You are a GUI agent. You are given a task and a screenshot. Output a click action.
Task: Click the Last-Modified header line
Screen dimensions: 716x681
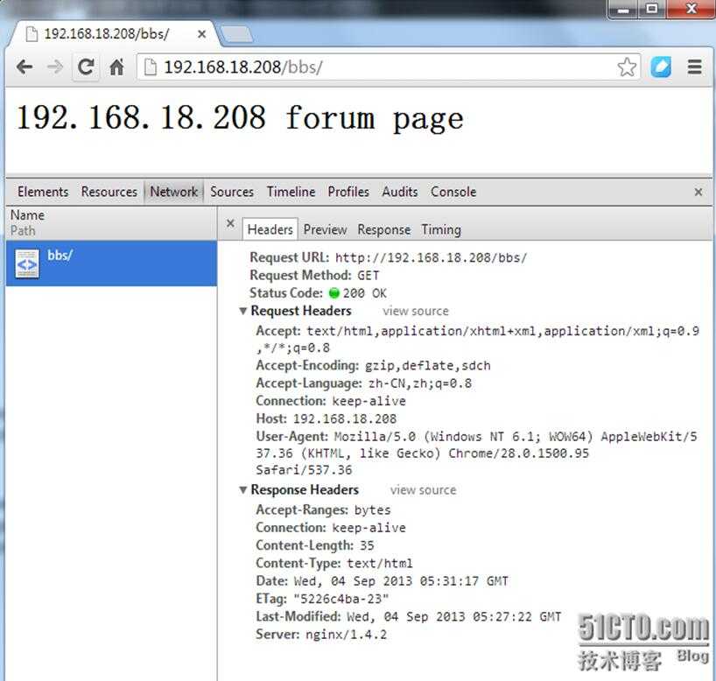pyautogui.click(x=408, y=616)
